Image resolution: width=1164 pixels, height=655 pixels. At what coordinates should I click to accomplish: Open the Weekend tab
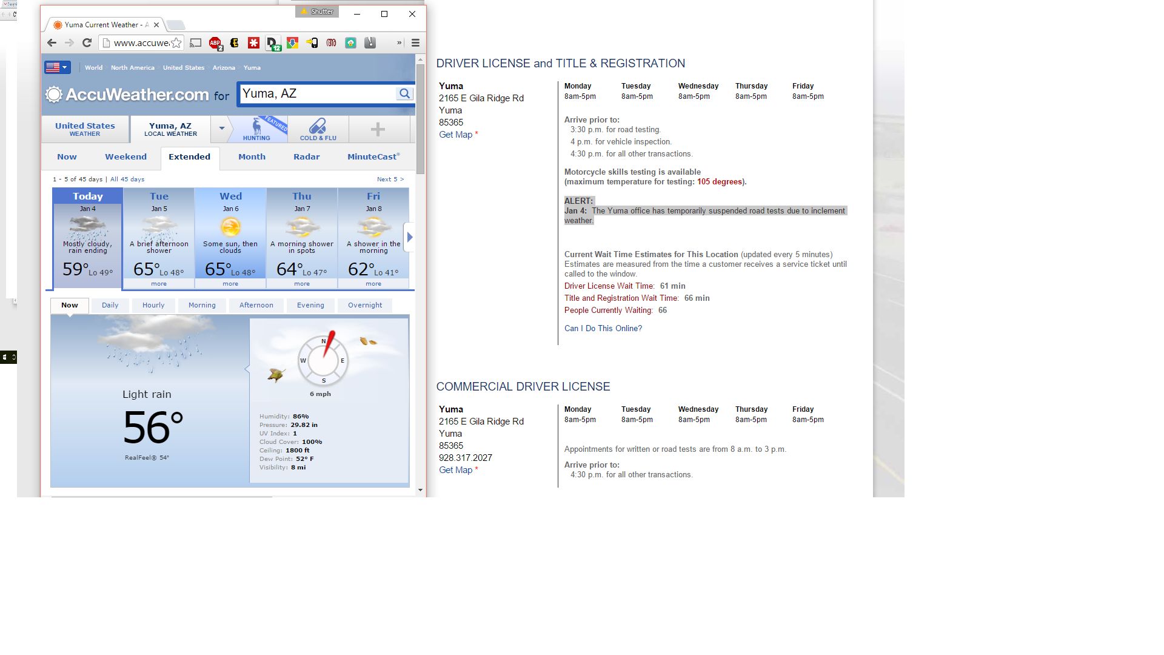tap(125, 156)
